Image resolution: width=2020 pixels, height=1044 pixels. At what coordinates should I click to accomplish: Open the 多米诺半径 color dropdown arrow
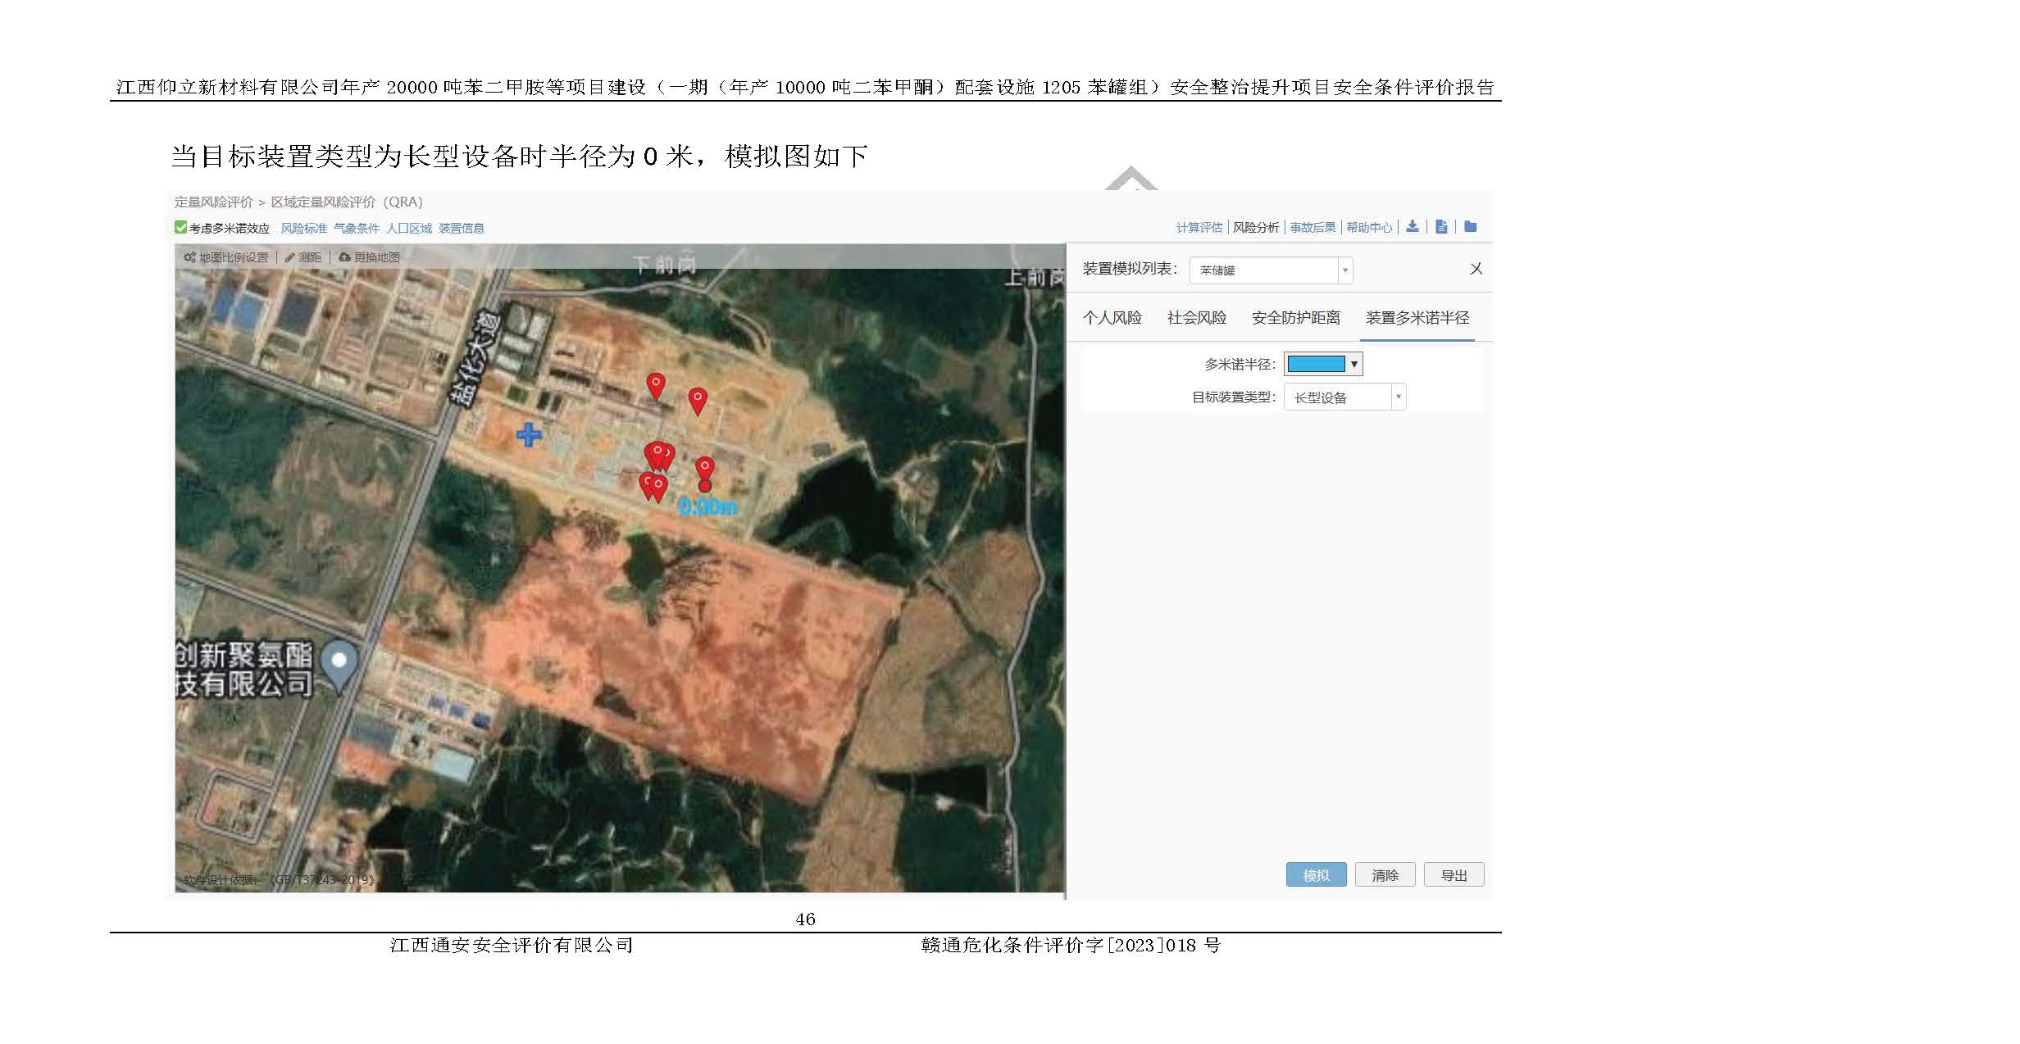[1354, 364]
